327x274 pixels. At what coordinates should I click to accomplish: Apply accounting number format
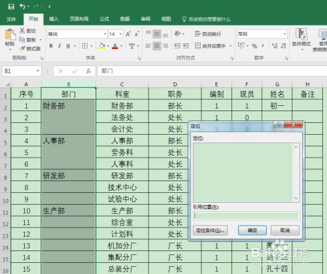pyautogui.click(x=241, y=46)
